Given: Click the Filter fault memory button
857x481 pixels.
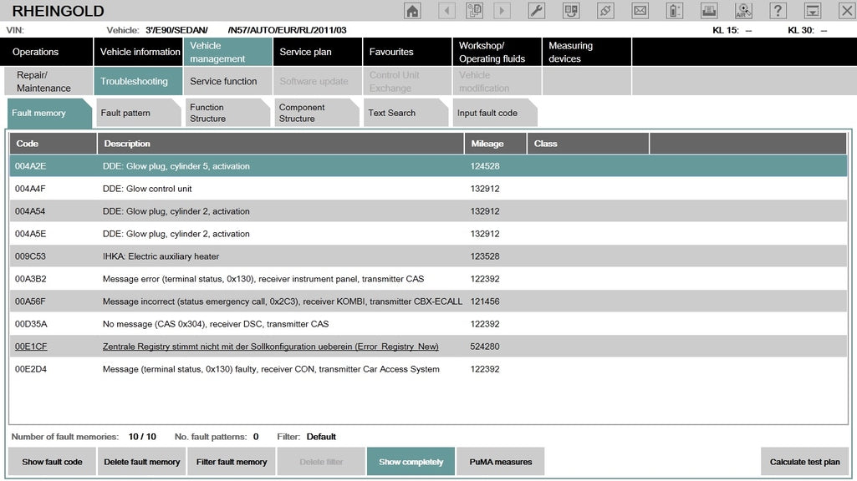Looking at the screenshot, I should pyautogui.click(x=231, y=461).
